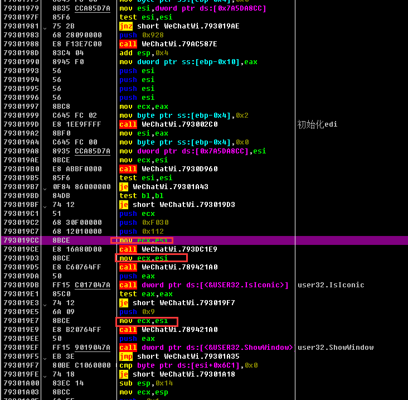This screenshot has width=408, height=400.
Task: Select the call to USER32.ShowWindow instruction
Action: coord(206,348)
